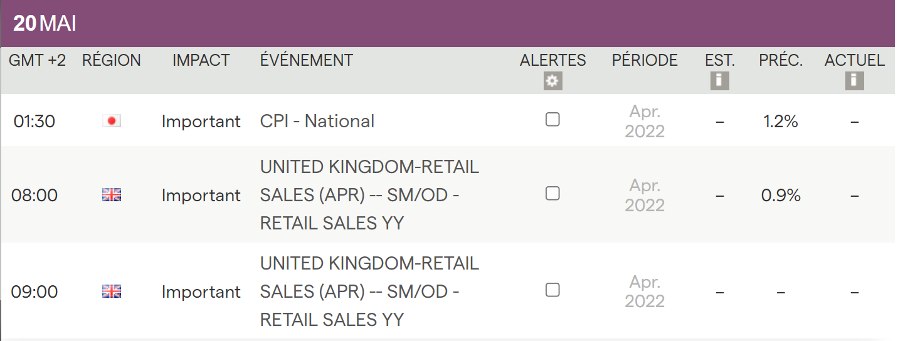The height and width of the screenshot is (341, 898).
Task: Check alert box for 08:00 retail sales
Action: tap(552, 194)
